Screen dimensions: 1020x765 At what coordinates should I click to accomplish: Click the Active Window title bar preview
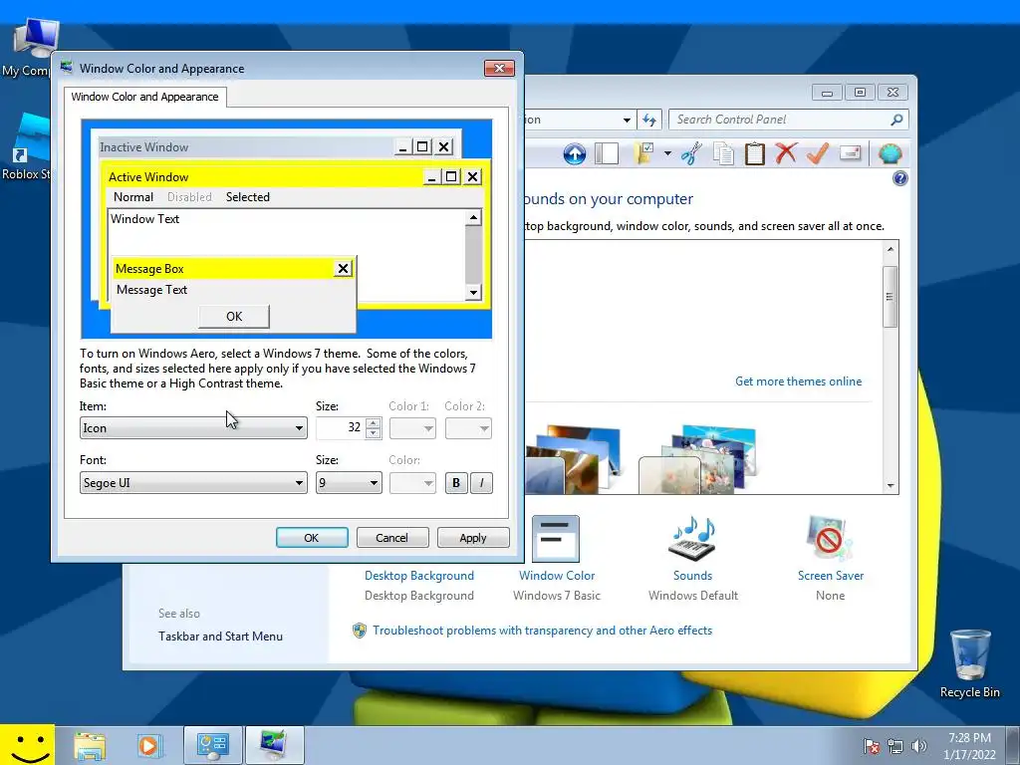click(x=264, y=177)
